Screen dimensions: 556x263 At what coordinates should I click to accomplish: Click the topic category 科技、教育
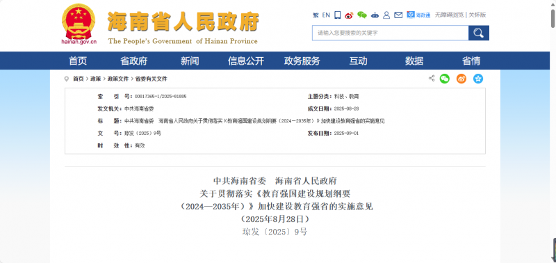(347, 97)
